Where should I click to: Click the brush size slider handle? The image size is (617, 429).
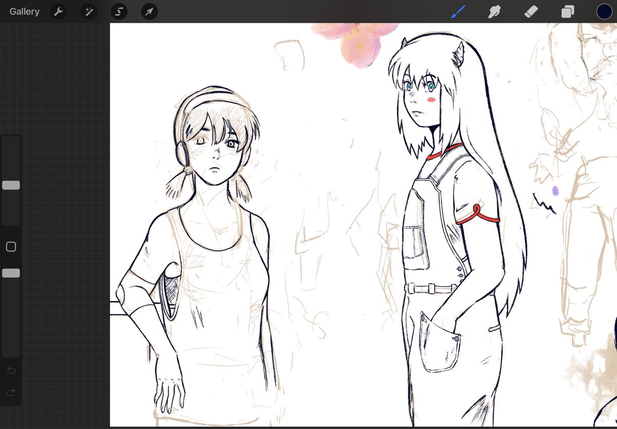tap(11, 185)
